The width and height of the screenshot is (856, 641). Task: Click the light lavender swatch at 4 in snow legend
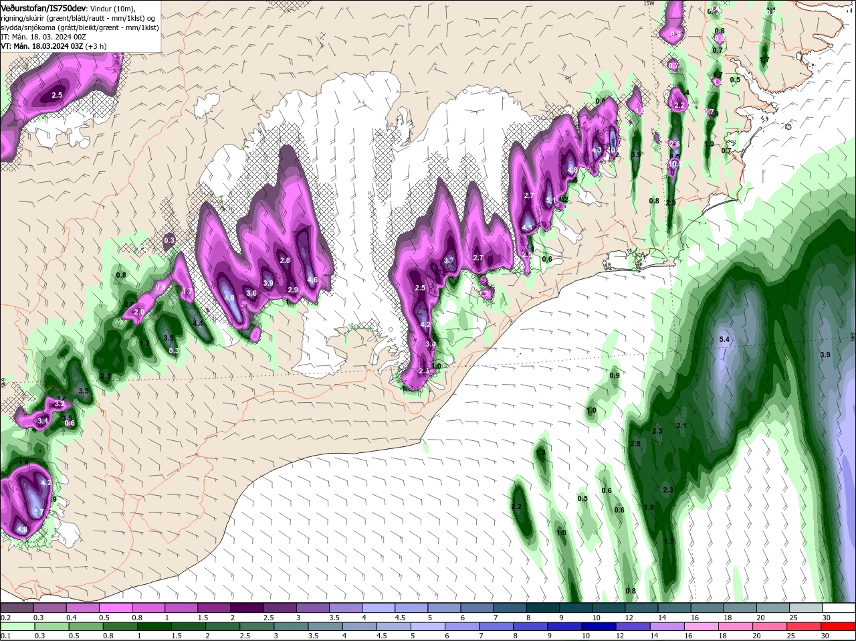[x=379, y=608]
